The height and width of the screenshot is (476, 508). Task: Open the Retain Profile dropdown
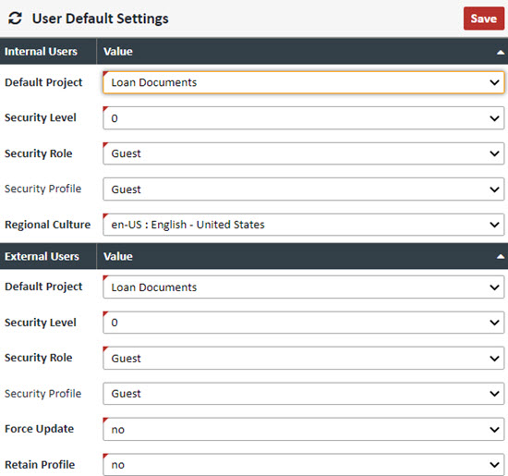[303, 465]
